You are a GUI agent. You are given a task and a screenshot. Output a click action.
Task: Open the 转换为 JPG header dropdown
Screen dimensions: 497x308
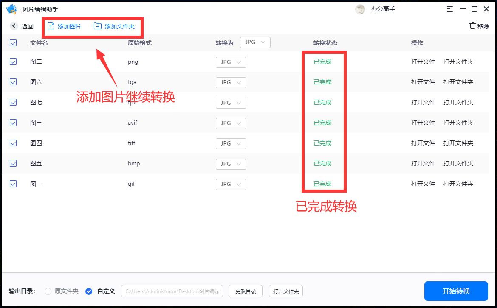click(x=255, y=42)
